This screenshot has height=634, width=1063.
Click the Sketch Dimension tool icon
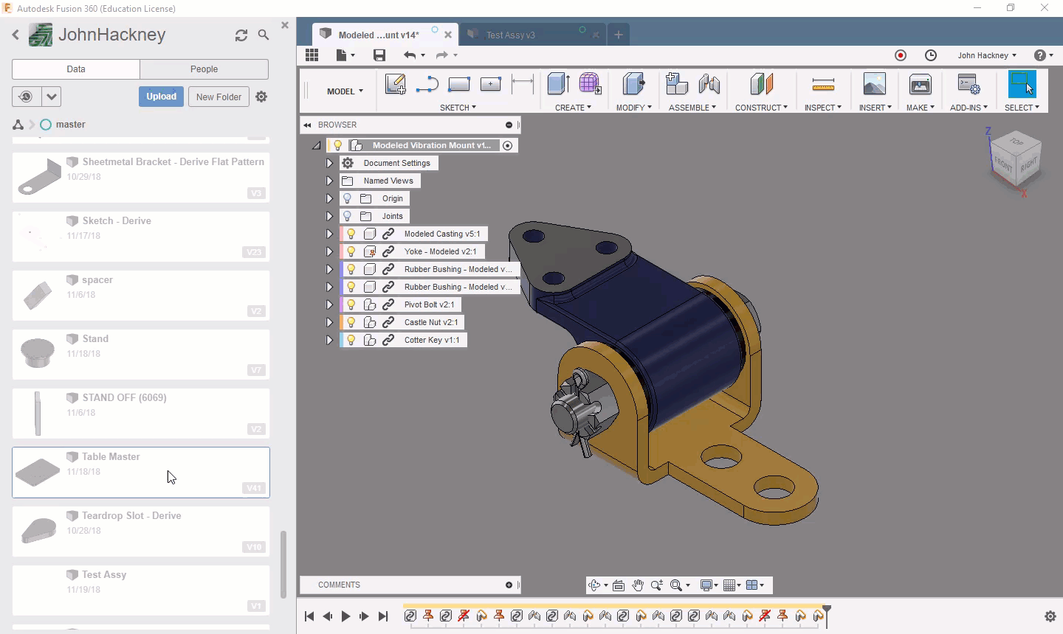[522, 84]
